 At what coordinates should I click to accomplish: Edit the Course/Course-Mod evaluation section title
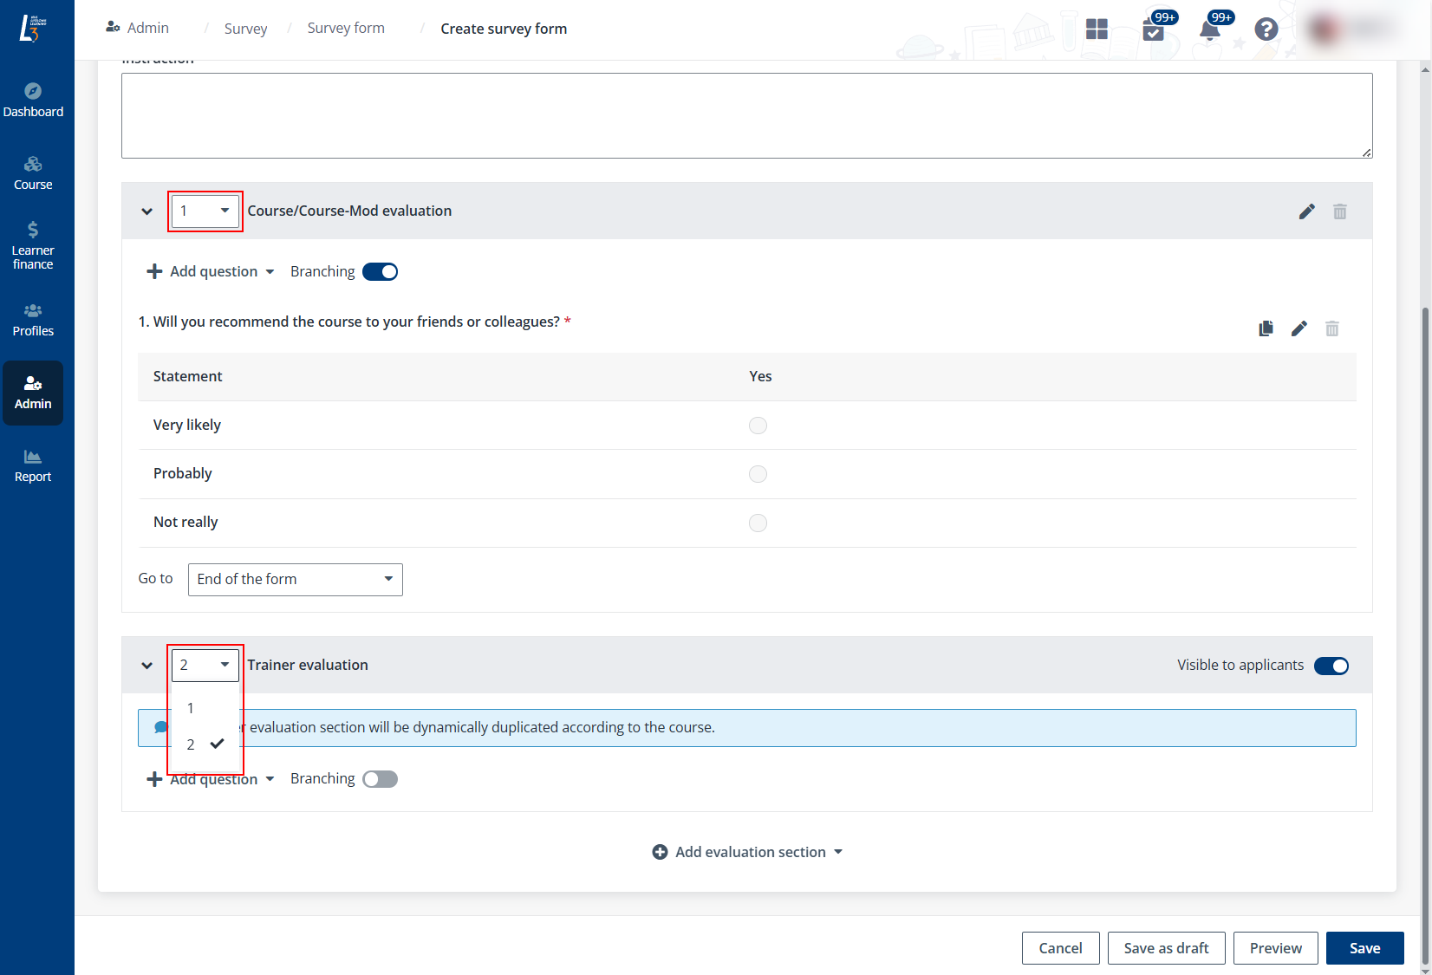[1307, 211]
